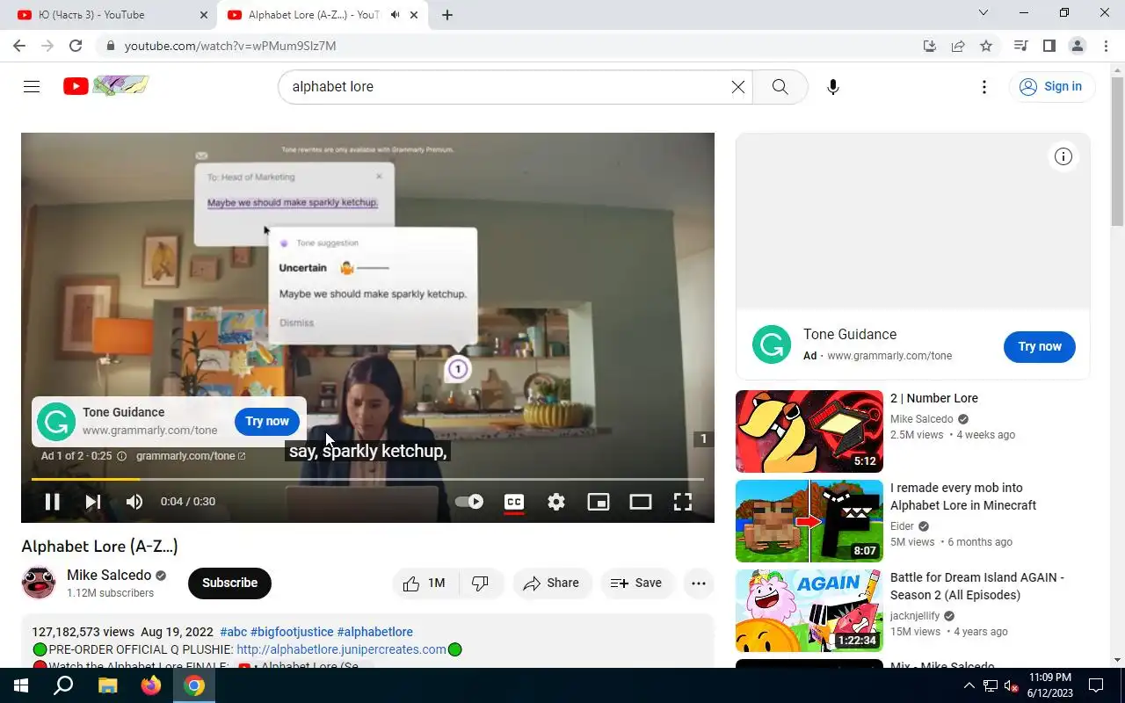Viewport: 1125px width, 703px height.
Task: Open more actions menu under video
Action: pos(699,583)
